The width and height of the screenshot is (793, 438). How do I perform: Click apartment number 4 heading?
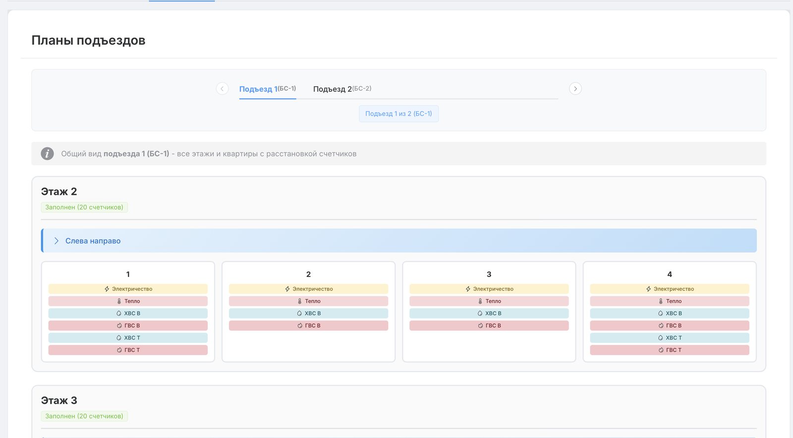point(670,274)
